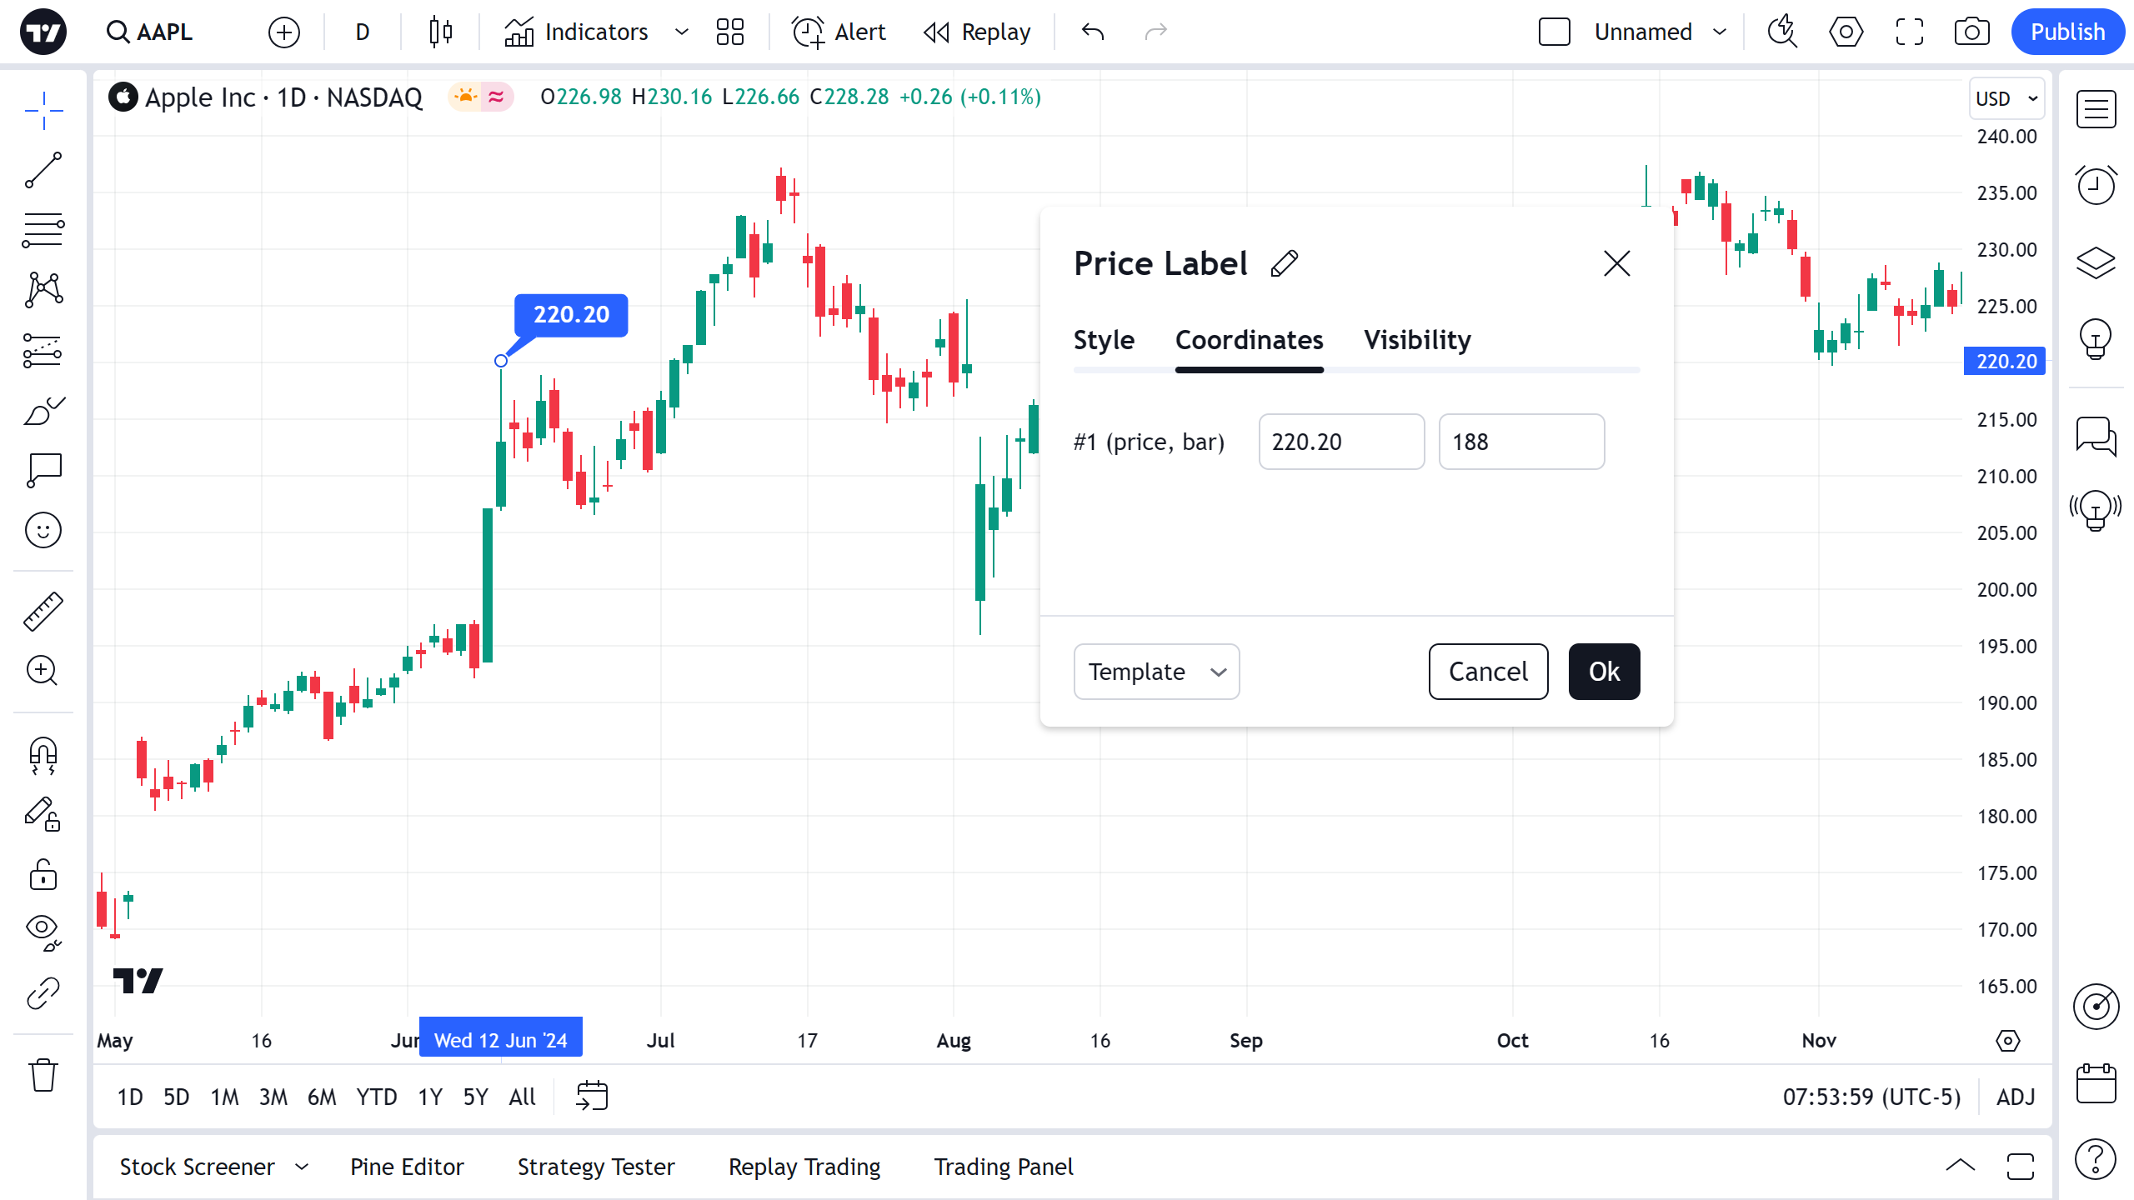Switch to the Style tab

pos(1104,340)
